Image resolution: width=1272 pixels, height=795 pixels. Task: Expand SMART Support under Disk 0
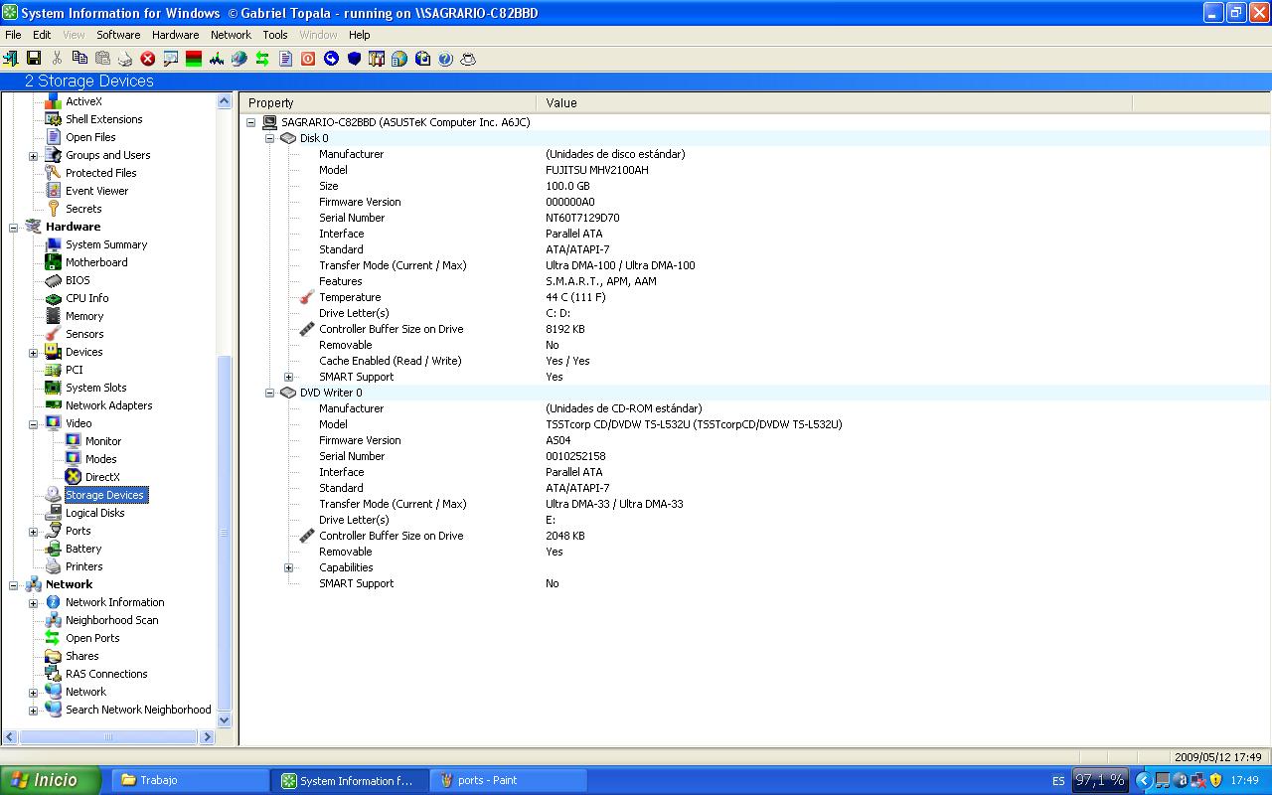pos(288,378)
